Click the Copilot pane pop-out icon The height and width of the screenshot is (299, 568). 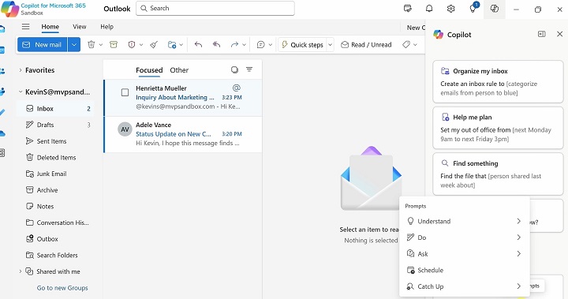tap(541, 34)
